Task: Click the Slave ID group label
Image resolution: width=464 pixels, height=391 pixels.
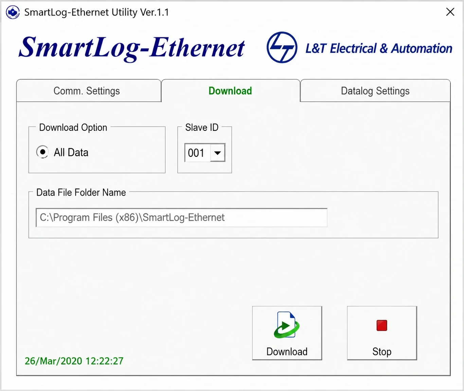Action: click(202, 127)
